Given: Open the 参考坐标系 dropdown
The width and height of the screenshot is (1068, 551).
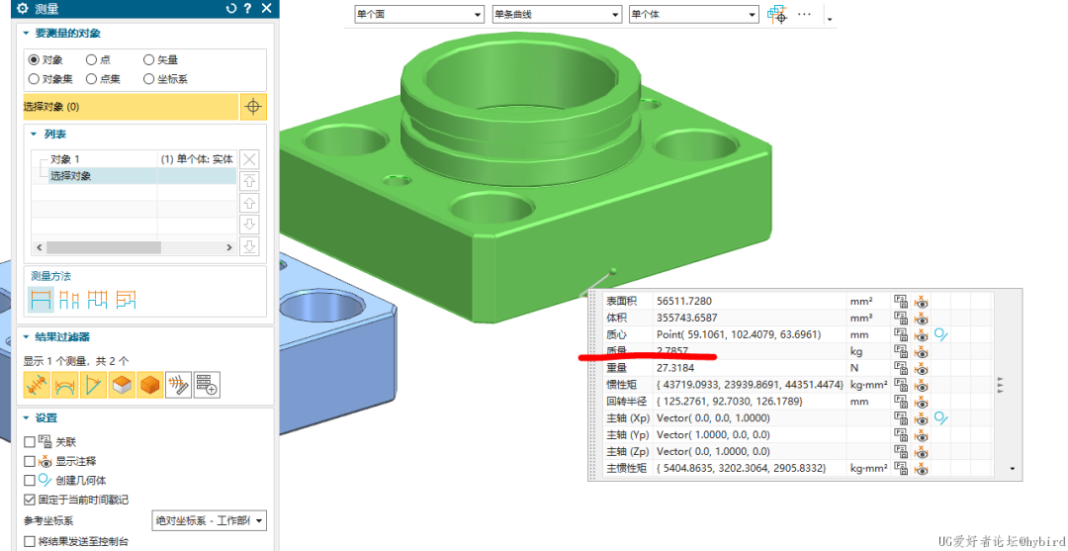Looking at the screenshot, I should click(x=210, y=521).
